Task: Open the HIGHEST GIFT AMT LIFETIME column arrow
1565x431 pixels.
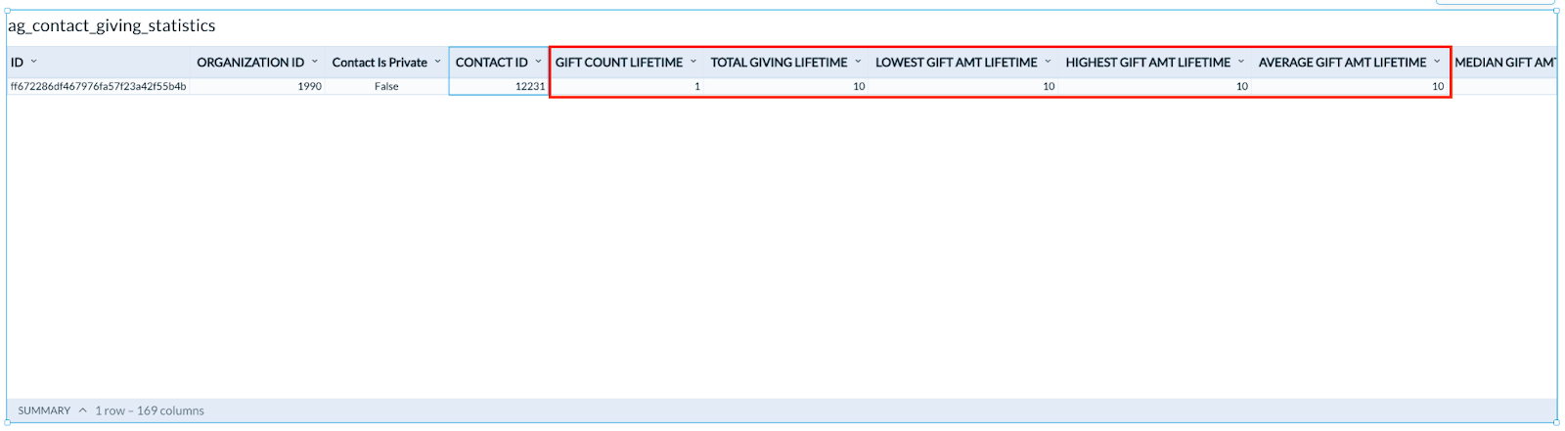Action: point(1241,62)
